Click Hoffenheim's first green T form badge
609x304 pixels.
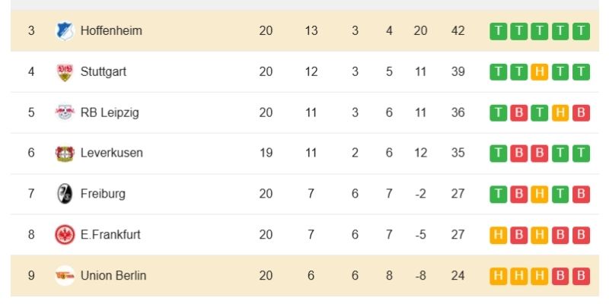coord(499,31)
